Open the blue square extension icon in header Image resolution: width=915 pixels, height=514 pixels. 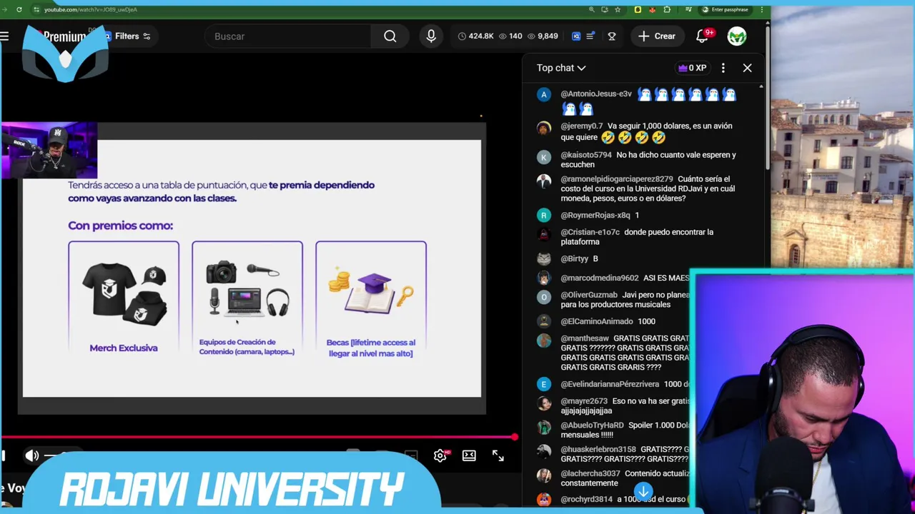[x=576, y=36]
